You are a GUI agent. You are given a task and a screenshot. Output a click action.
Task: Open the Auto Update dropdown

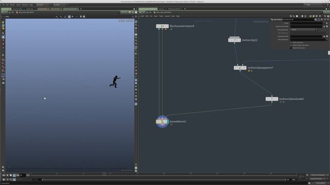coord(321,183)
